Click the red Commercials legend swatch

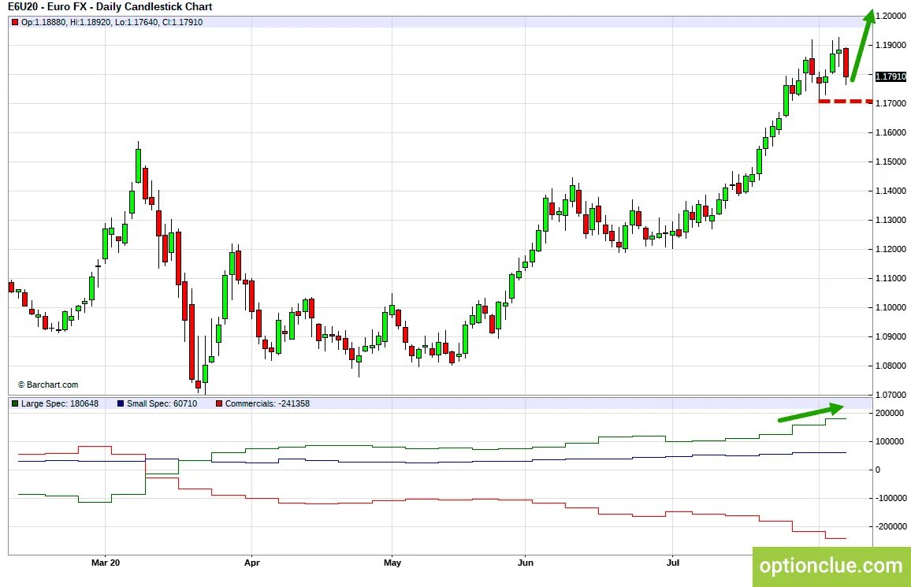point(219,403)
